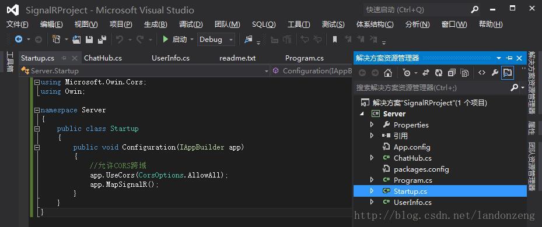Open the search options arrow in Solution Explorer

click(x=523, y=88)
